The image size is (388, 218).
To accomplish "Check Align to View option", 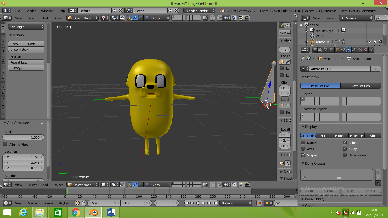I will click(x=5, y=144).
